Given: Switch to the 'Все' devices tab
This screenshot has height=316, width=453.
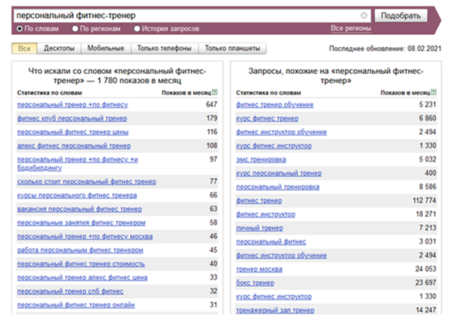Looking at the screenshot, I should click(x=24, y=48).
